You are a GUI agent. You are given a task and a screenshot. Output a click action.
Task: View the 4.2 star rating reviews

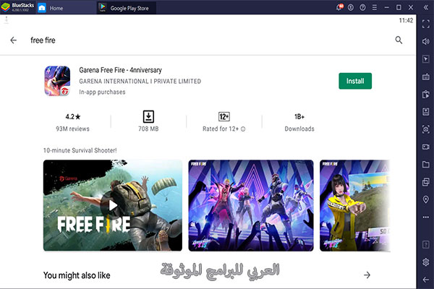coord(73,122)
